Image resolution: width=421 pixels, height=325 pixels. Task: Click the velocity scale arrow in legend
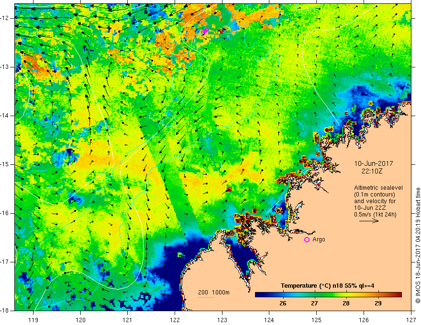coord(369,221)
